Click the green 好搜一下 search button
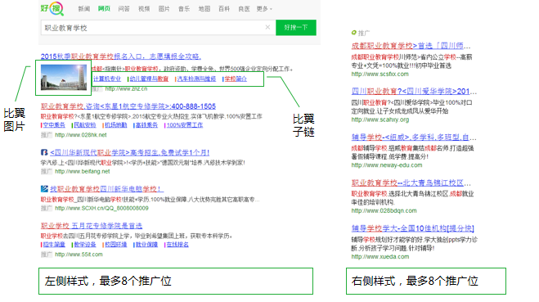 point(296,28)
